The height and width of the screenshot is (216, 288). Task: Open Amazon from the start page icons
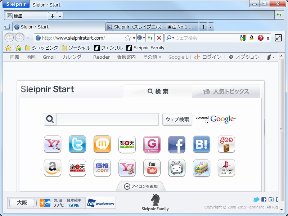click(53, 168)
